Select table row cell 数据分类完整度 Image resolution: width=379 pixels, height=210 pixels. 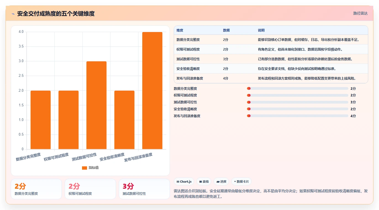pos(188,40)
